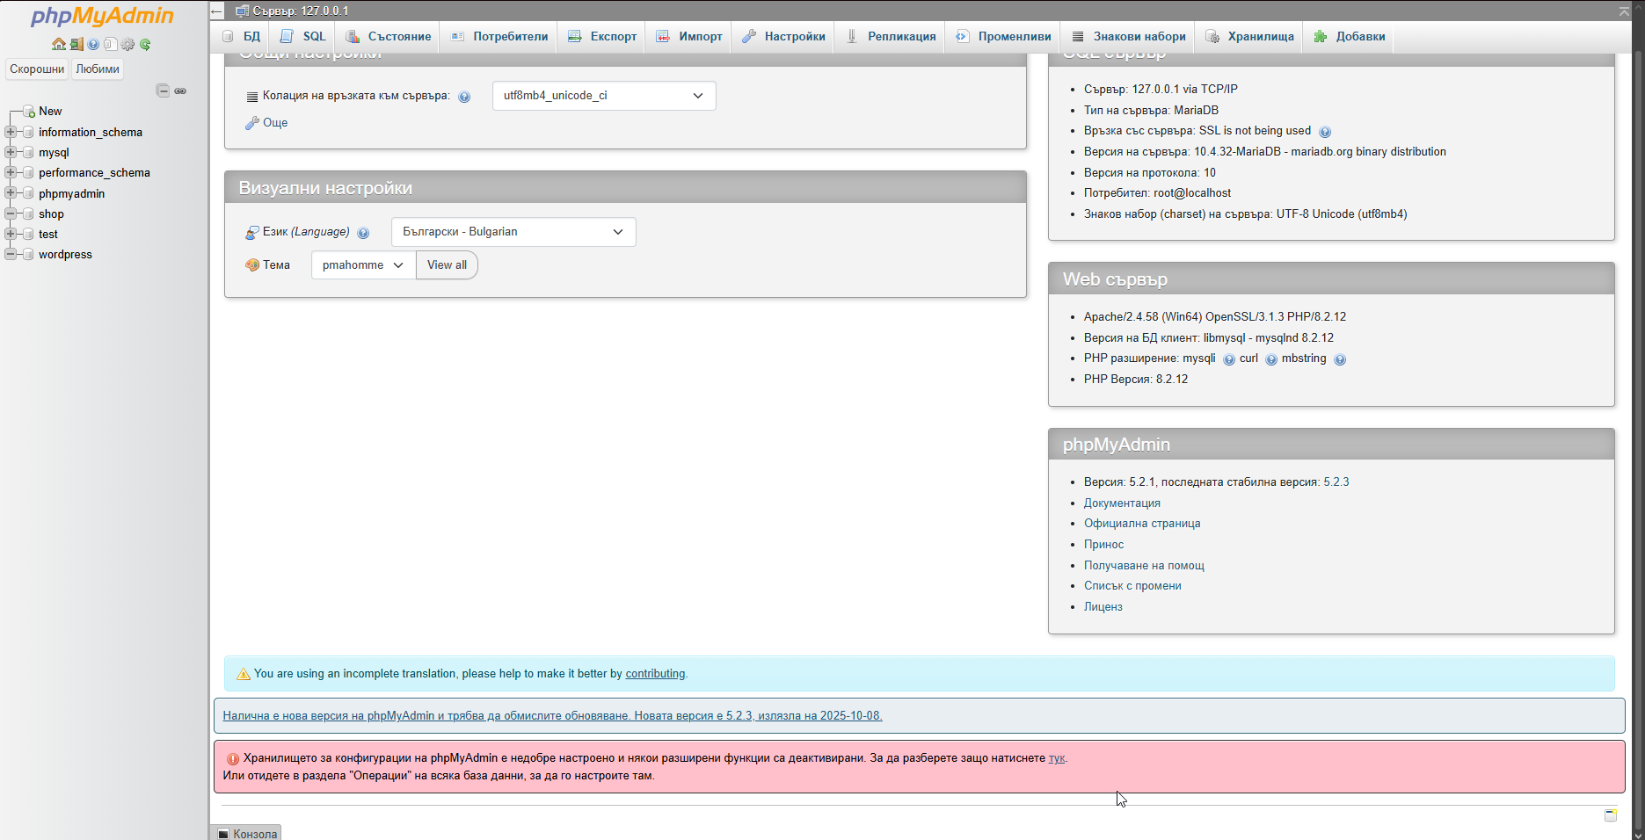Open the БД tab

click(241, 36)
